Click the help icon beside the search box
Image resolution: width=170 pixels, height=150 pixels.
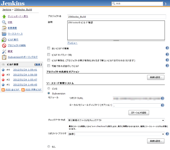coord(165,4)
